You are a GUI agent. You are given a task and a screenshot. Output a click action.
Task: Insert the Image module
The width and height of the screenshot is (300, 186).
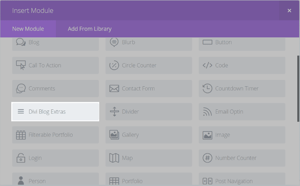coord(242,135)
